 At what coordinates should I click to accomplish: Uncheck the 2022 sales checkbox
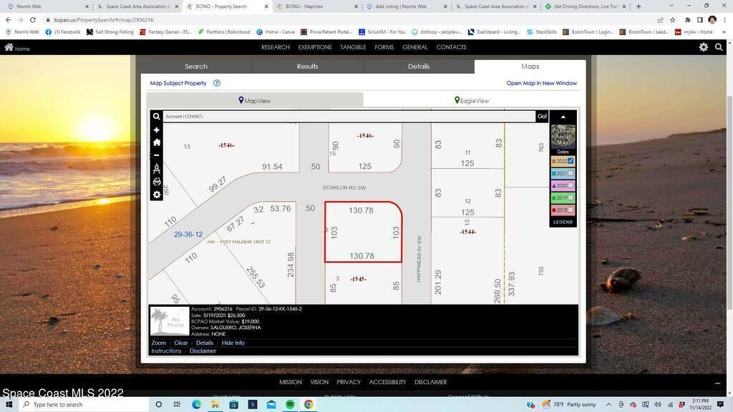[x=571, y=161]
